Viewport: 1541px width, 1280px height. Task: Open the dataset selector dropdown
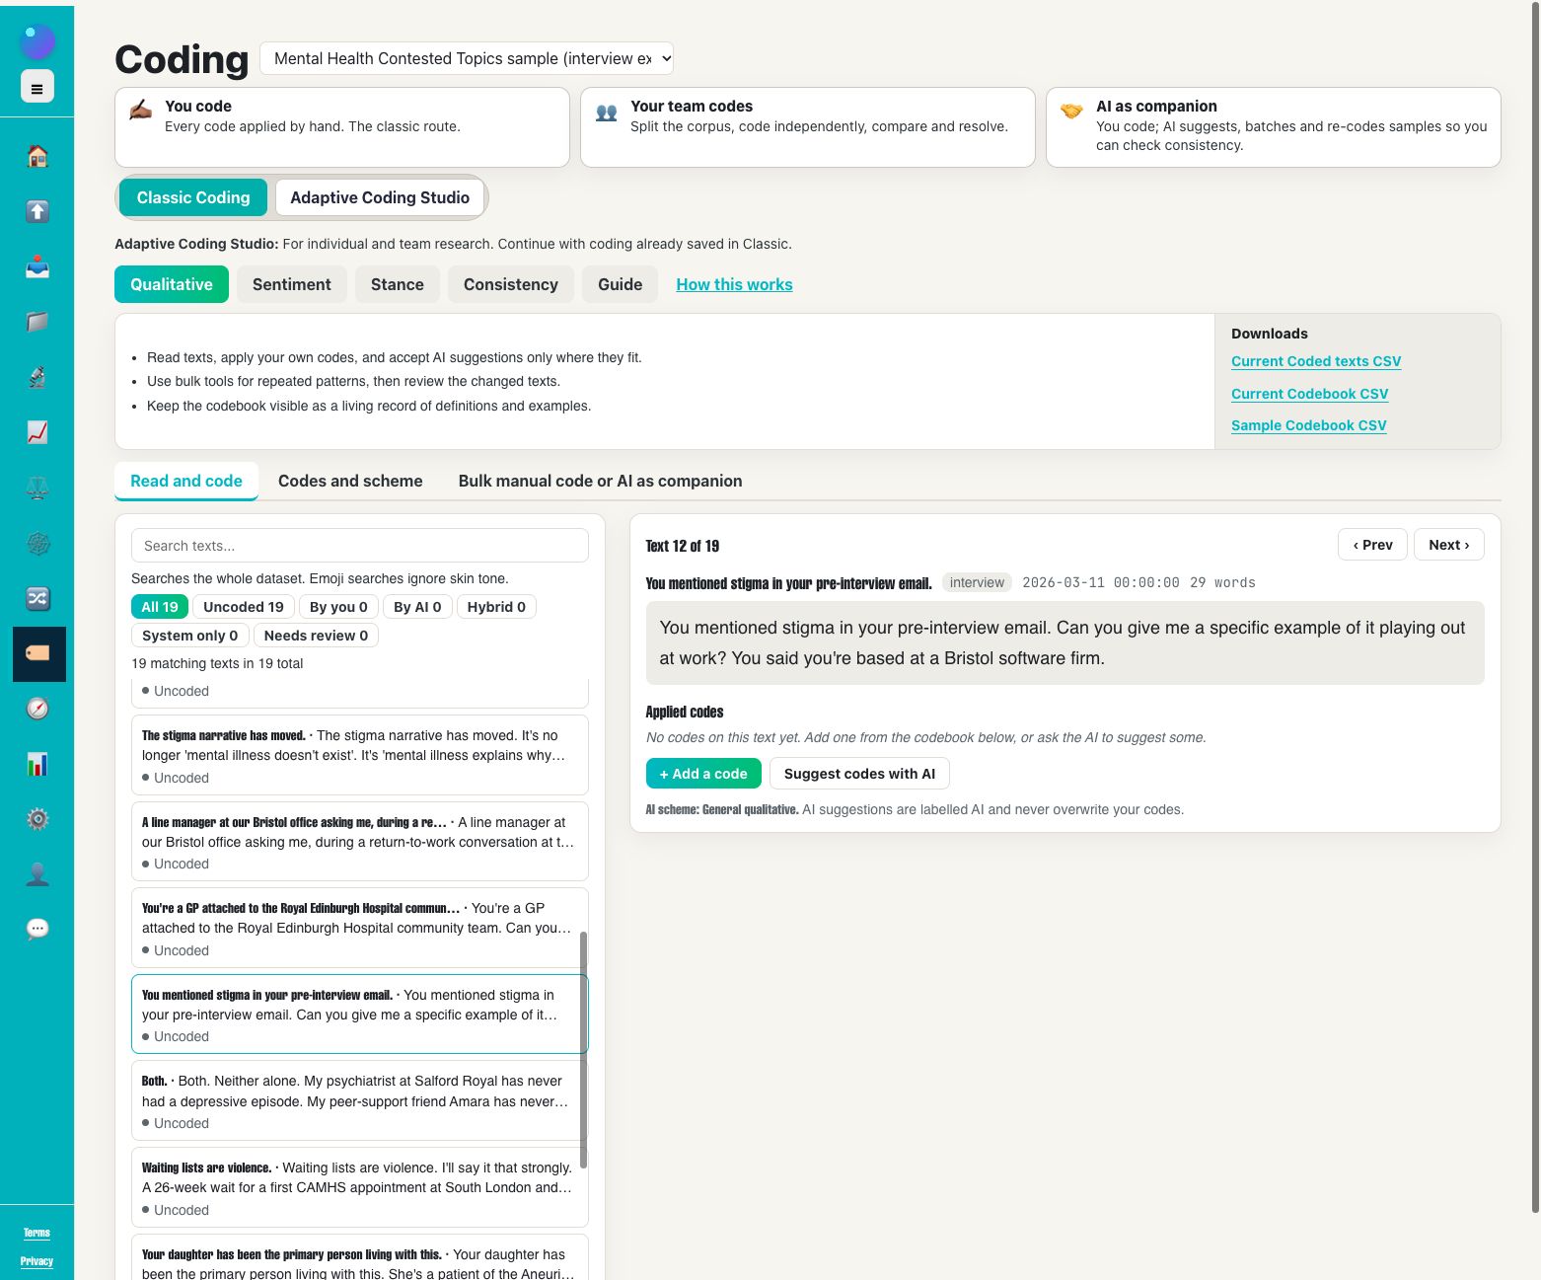click(467, 58)
